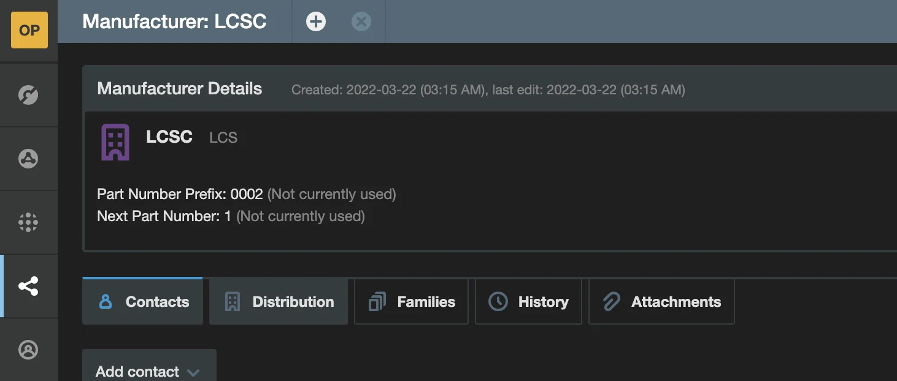The width and height of the screenshot is (897, 381).
Task: Click the plus icon to add a tab
Action: click(316, 22)
